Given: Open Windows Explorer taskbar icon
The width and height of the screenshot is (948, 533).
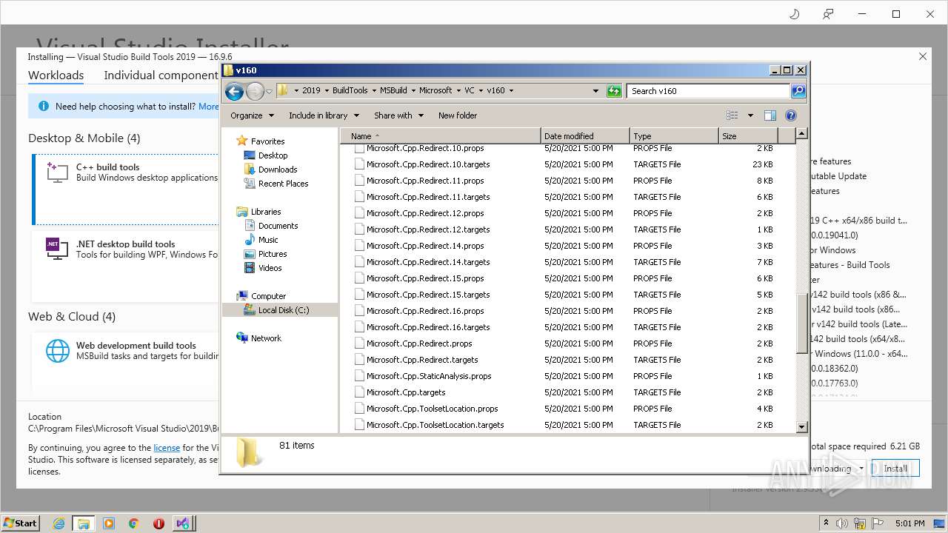Looking at the screenshot, I should (x=83, y=523).
